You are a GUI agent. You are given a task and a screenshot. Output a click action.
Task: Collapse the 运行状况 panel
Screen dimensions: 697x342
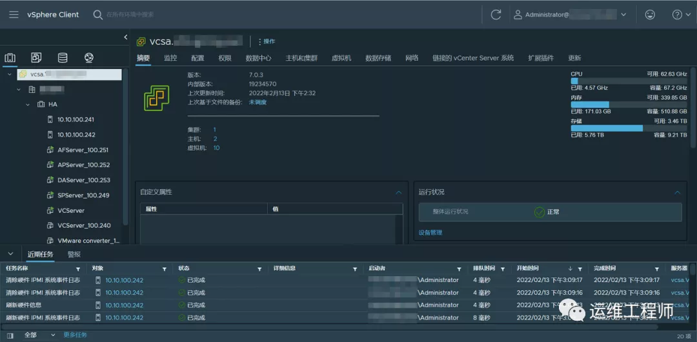677,192
